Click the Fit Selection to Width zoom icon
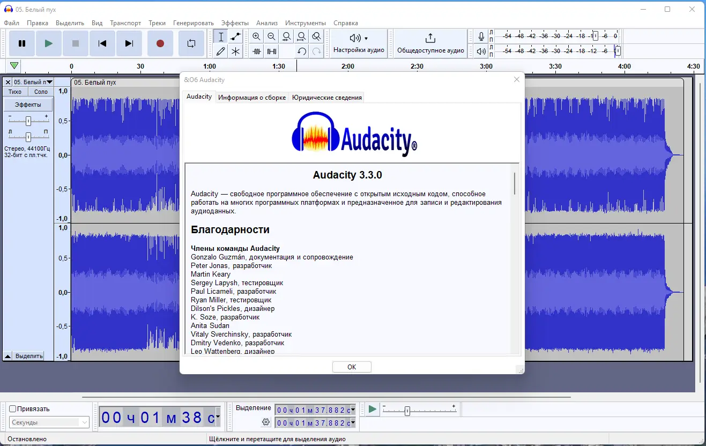Screen dimensions: 706x446 point(287,36)
